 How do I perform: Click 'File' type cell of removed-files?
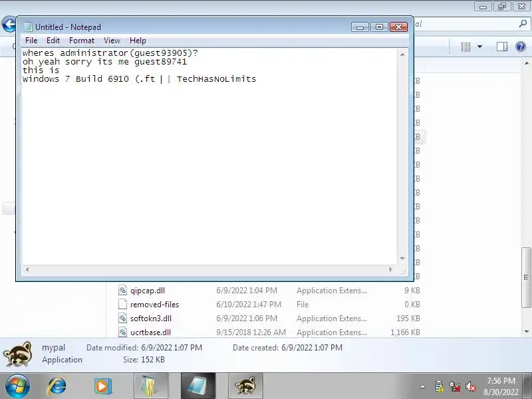[303, 305]
